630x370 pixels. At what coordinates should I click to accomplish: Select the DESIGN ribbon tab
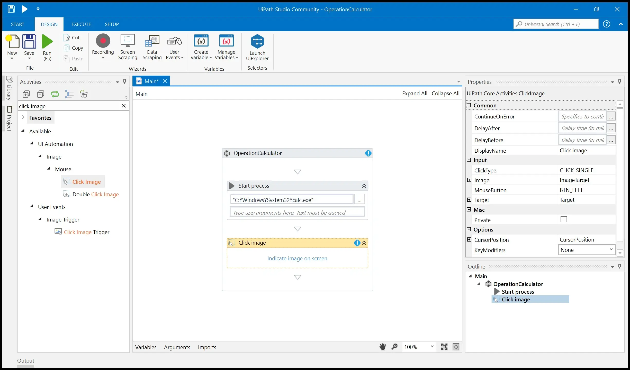pos(49,24)
